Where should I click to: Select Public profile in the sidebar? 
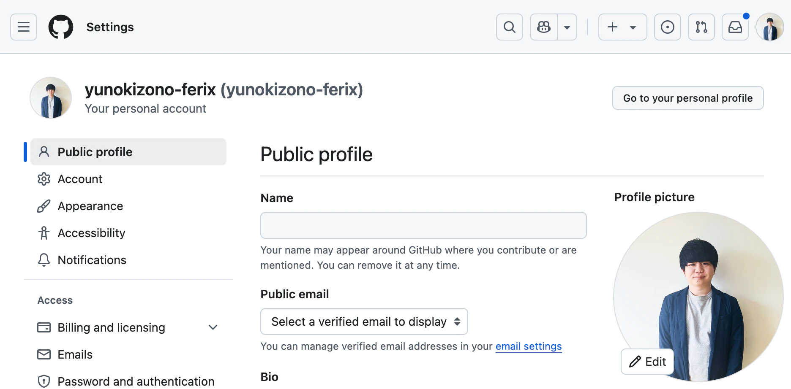coord(128,152)
